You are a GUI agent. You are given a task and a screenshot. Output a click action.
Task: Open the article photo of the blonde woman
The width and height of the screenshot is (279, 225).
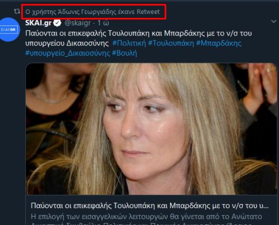[x=151, y=129]
